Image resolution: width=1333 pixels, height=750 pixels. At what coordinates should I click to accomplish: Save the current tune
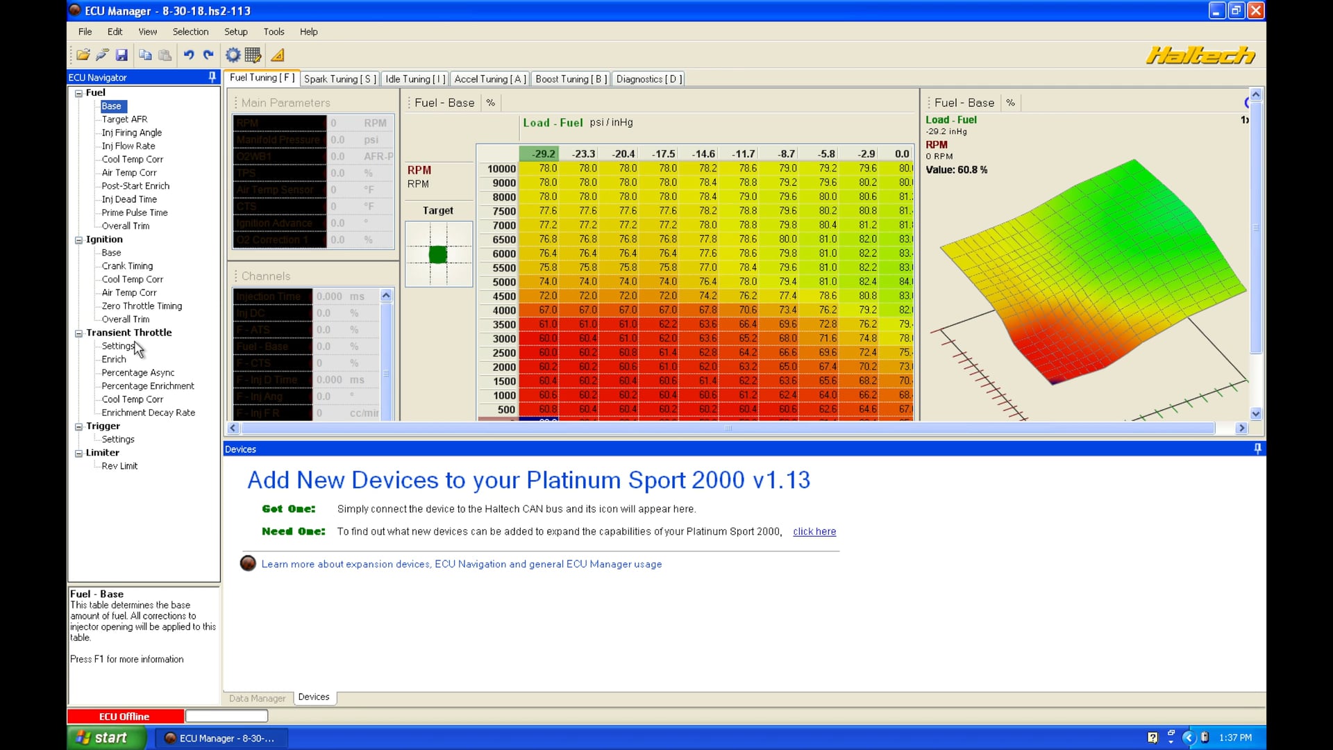click(x=121, y=55)
